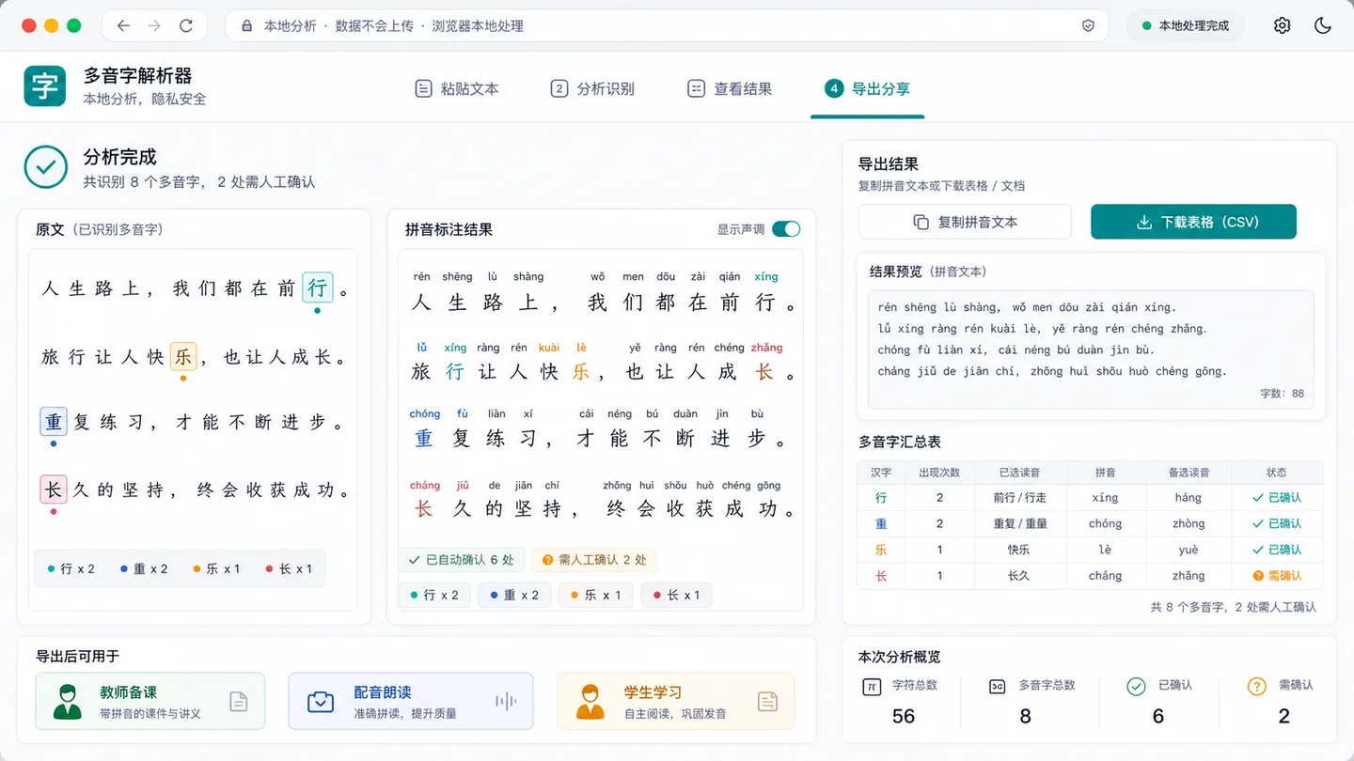Click alternate reading háng in the table
Screen dimensions: 1354x761
coord(1189,498)
